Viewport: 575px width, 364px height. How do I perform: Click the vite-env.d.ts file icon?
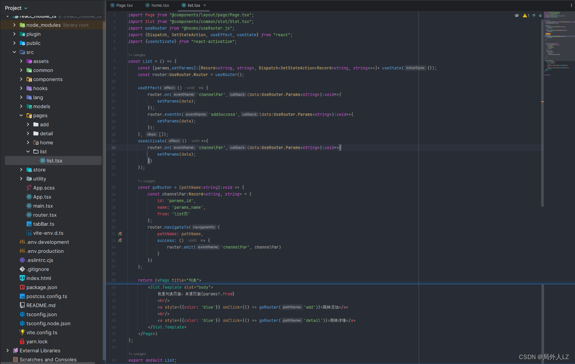point(29,233)
